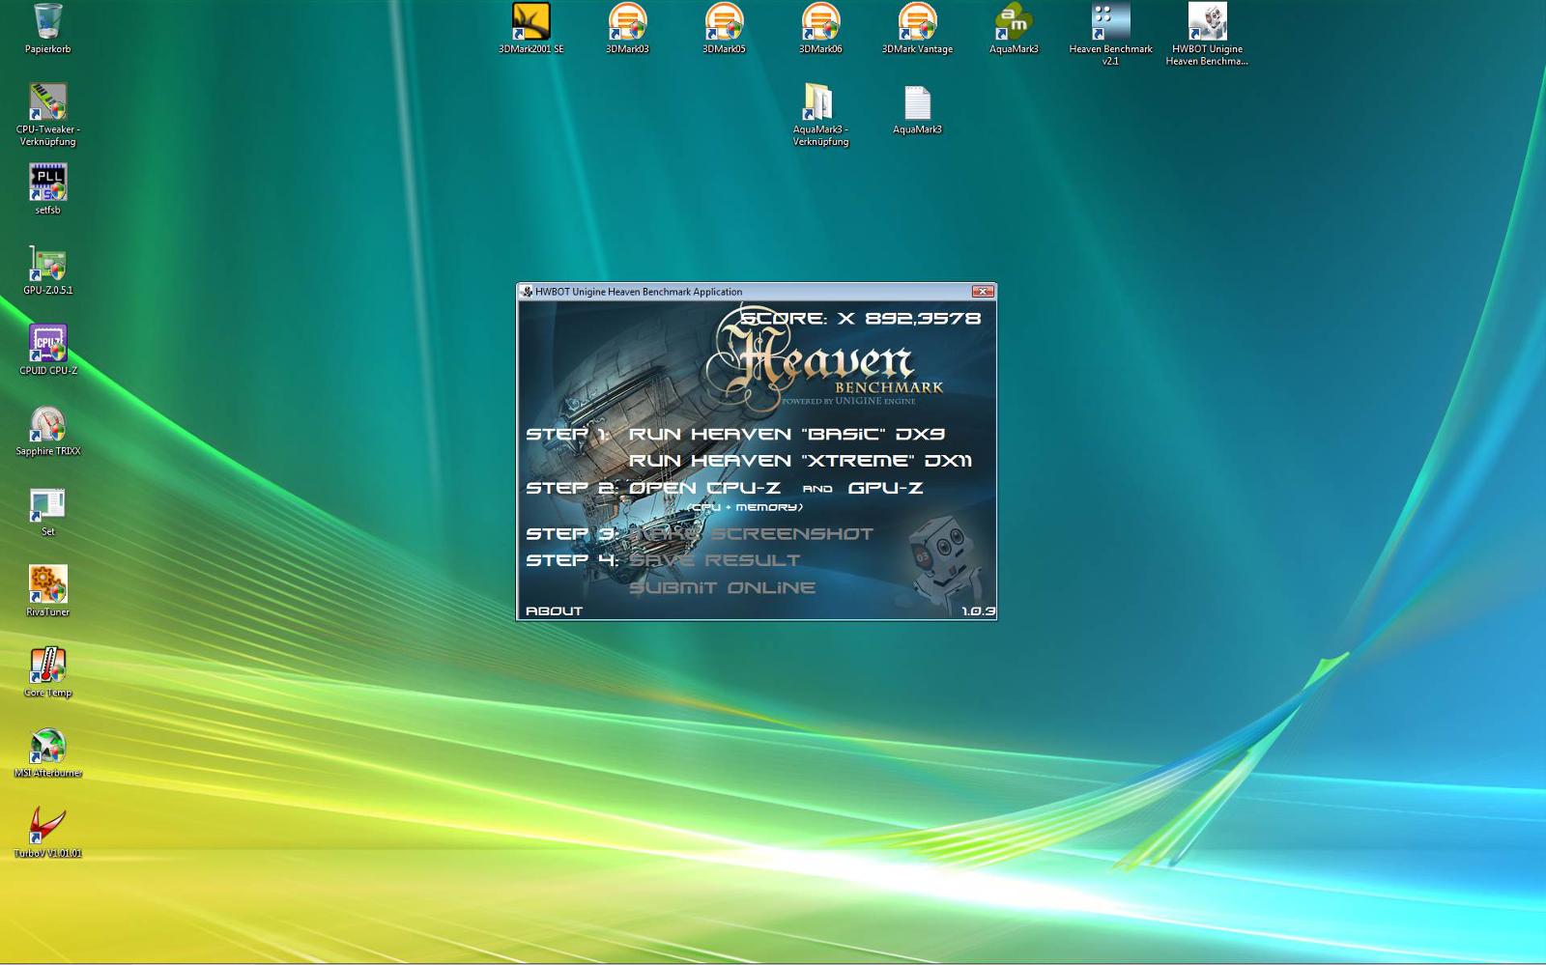Open AquaMark3 - Verknüpfung folder shortcut
This screenshot has height=965, width=1546.
coord(820,114)
